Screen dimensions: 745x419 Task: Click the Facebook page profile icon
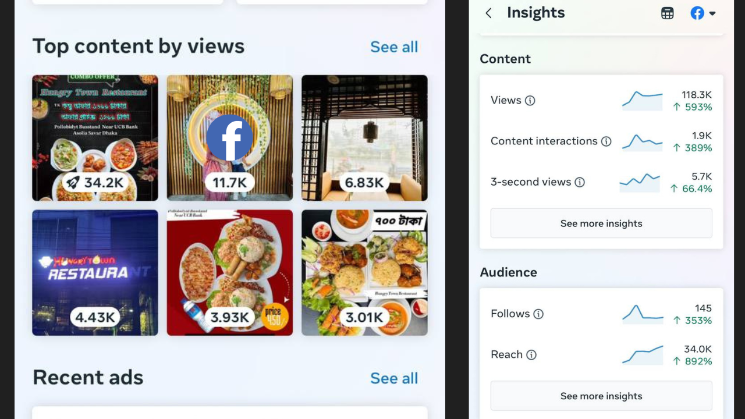pyautogui.click(x=697, y=13)
